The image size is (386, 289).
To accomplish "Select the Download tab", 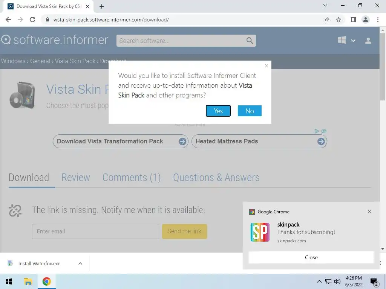I will [x=29, y=178].
